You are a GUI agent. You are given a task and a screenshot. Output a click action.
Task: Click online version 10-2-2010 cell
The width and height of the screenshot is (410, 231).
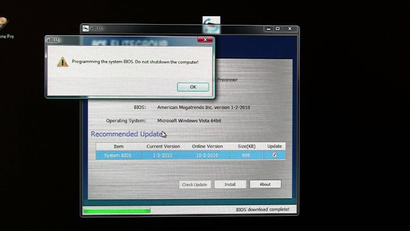(207, 155)
